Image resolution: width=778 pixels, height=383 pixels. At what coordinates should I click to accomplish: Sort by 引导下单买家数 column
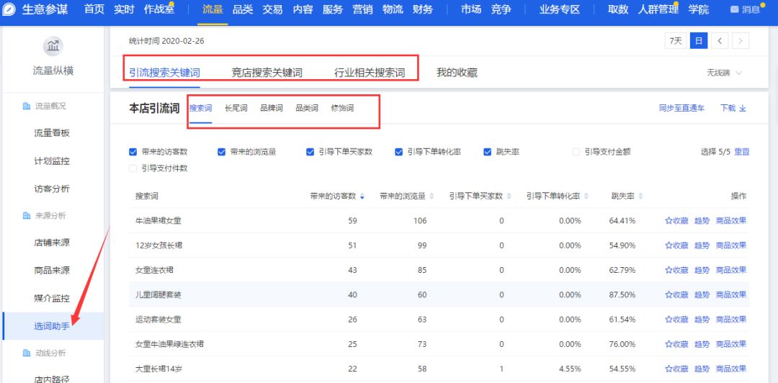click(509, 197)
